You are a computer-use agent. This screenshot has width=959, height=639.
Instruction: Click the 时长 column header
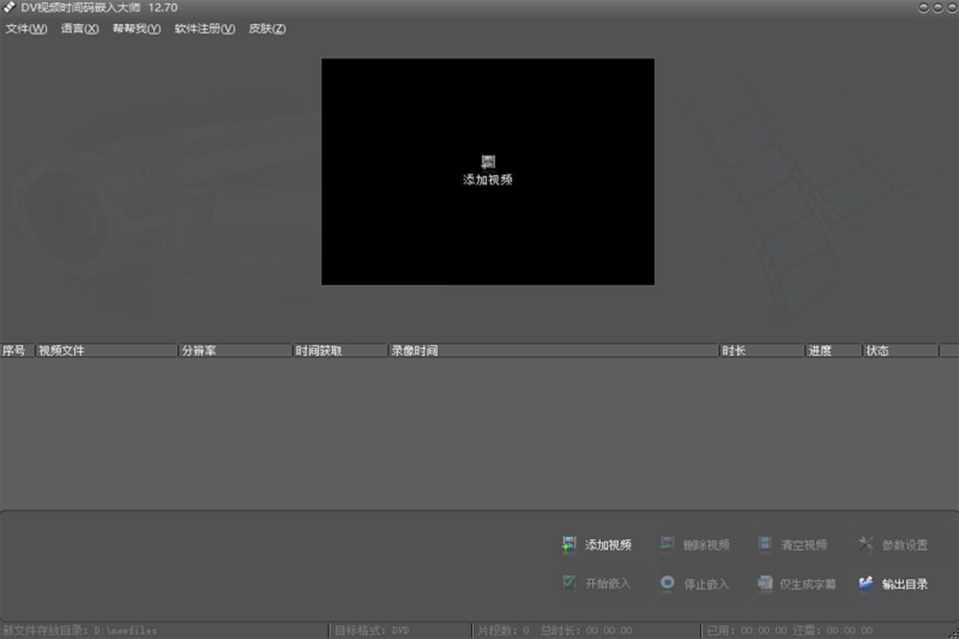click(x=762, y=351)
